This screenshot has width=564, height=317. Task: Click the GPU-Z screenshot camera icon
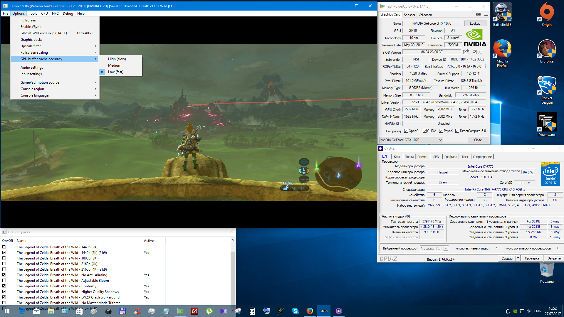click(478, 14)
